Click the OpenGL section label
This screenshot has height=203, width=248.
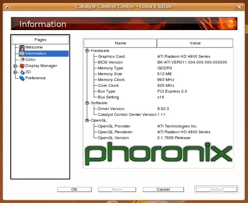click(x=98, y=120)
